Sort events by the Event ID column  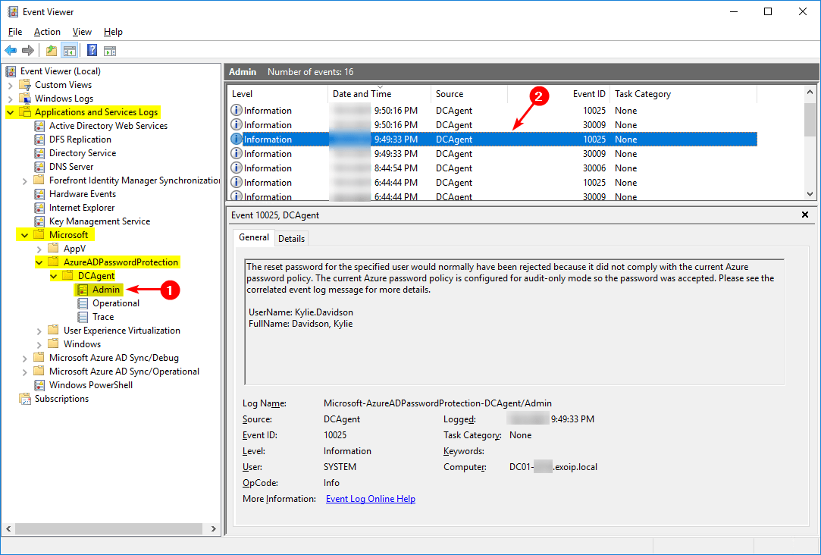[x=588, y=94]
